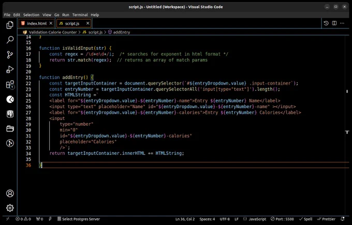Open notifications bell in status bar
The width and height of the screenshot is (352, 225).
(x=343, y=219)
